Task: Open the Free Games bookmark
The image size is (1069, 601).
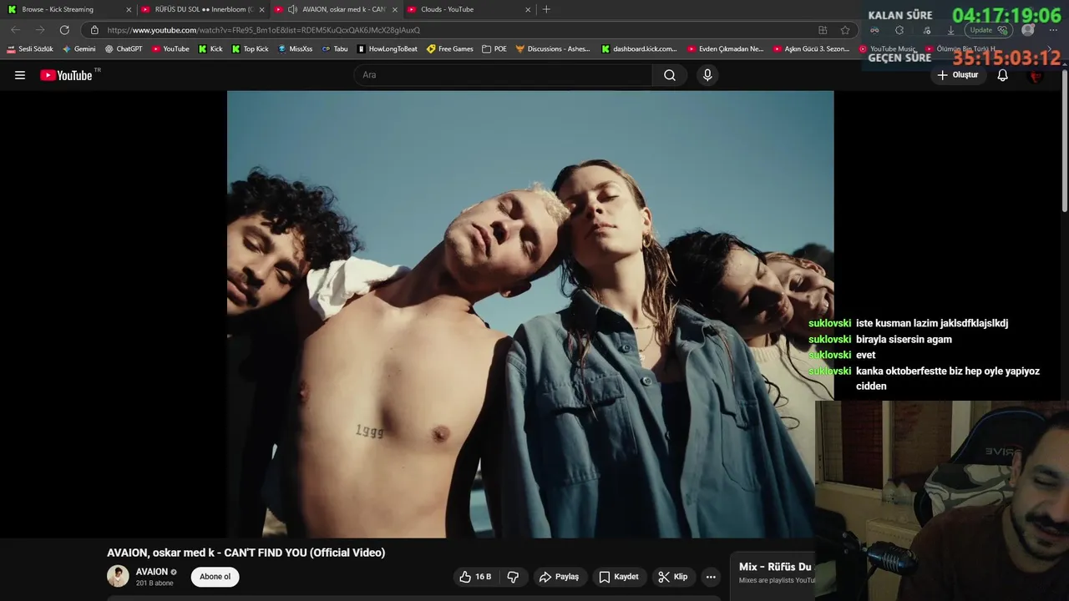Action: point(449,49)
